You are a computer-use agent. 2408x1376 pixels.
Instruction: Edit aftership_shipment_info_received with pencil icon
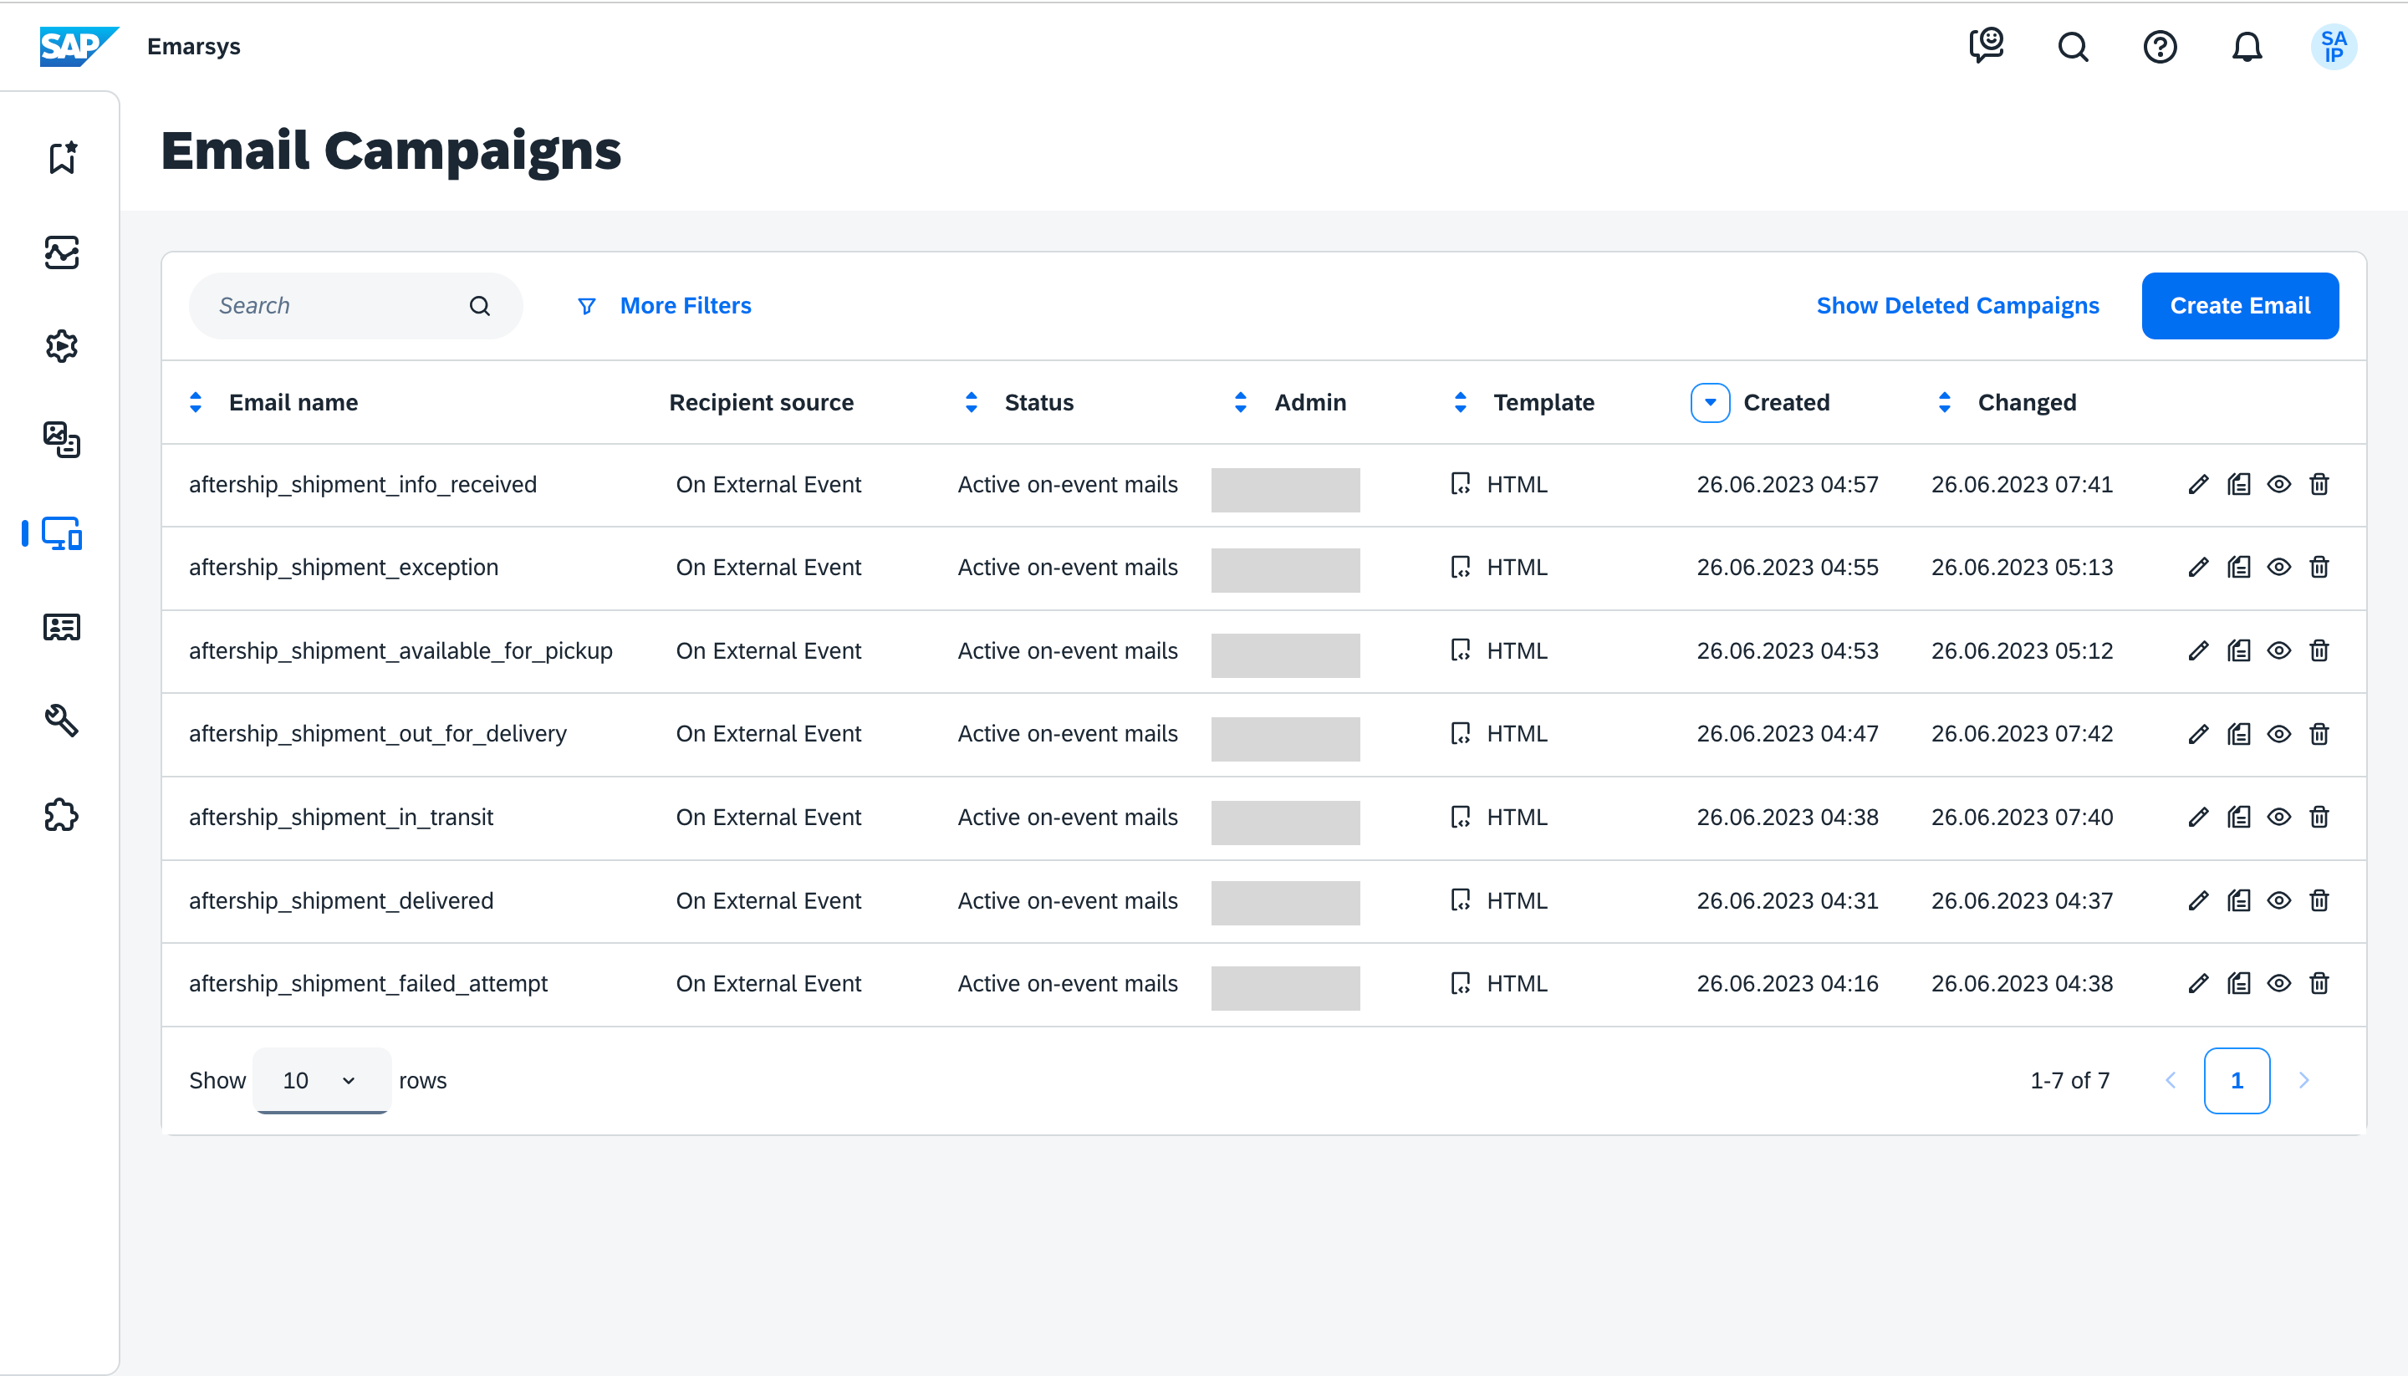(2198, 485)
